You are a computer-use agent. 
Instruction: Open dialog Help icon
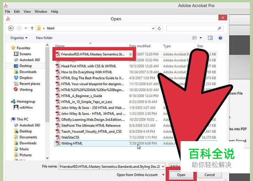click(220, 38)
